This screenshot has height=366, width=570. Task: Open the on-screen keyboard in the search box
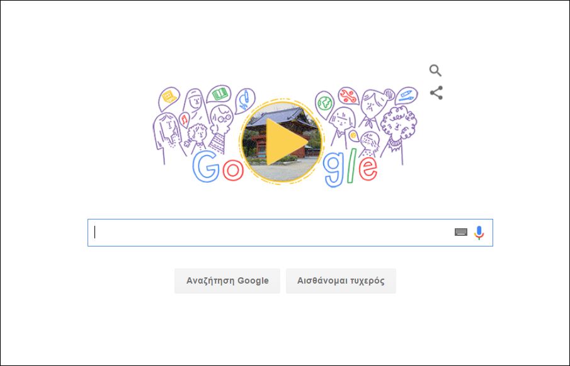[x=461, y=232]
